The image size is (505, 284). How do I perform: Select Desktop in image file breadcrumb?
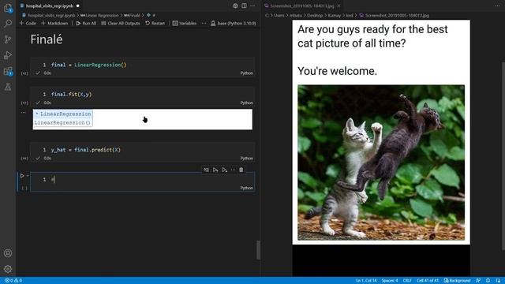[315, 15]
